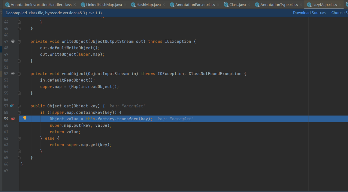Click the @ gutter icon beside writeObject
The height and width of the screenshot is (192, 348).
pos(13,41)
